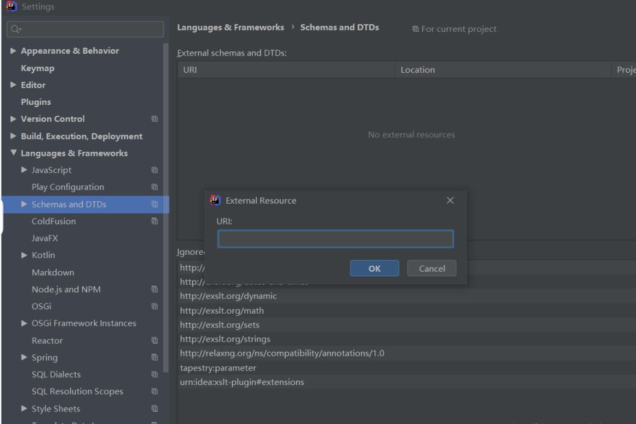Screen dimensions: 636x424
Task: Select ColdFusion in settings tree
Action: [54, 222]
